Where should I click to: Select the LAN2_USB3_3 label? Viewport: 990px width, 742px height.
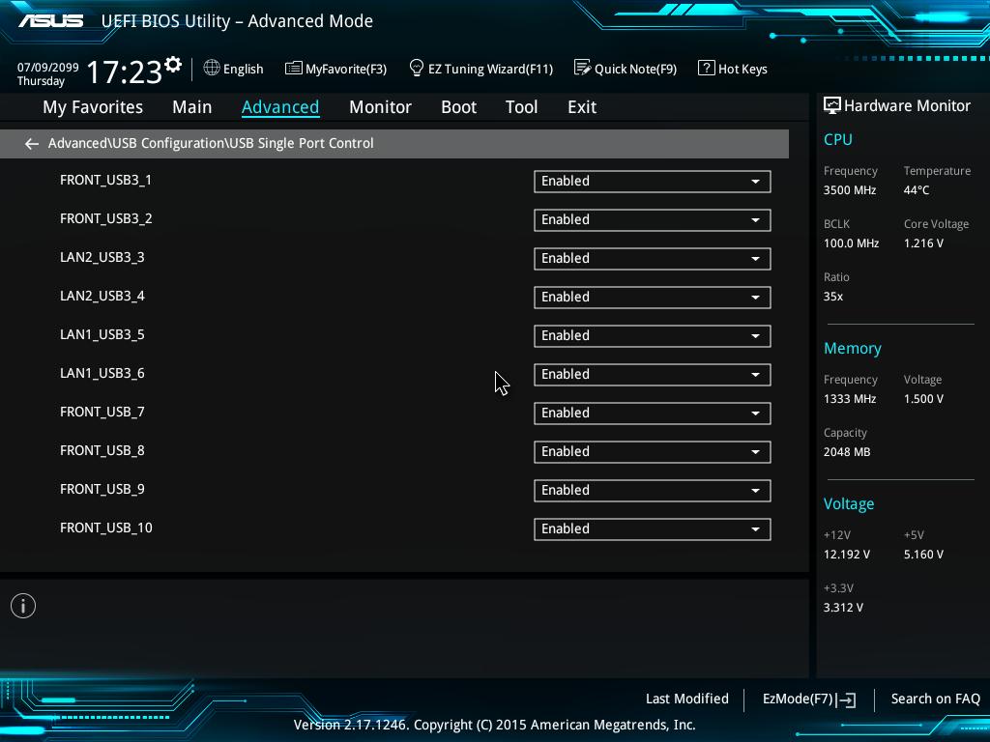click(x=102, y=257)
